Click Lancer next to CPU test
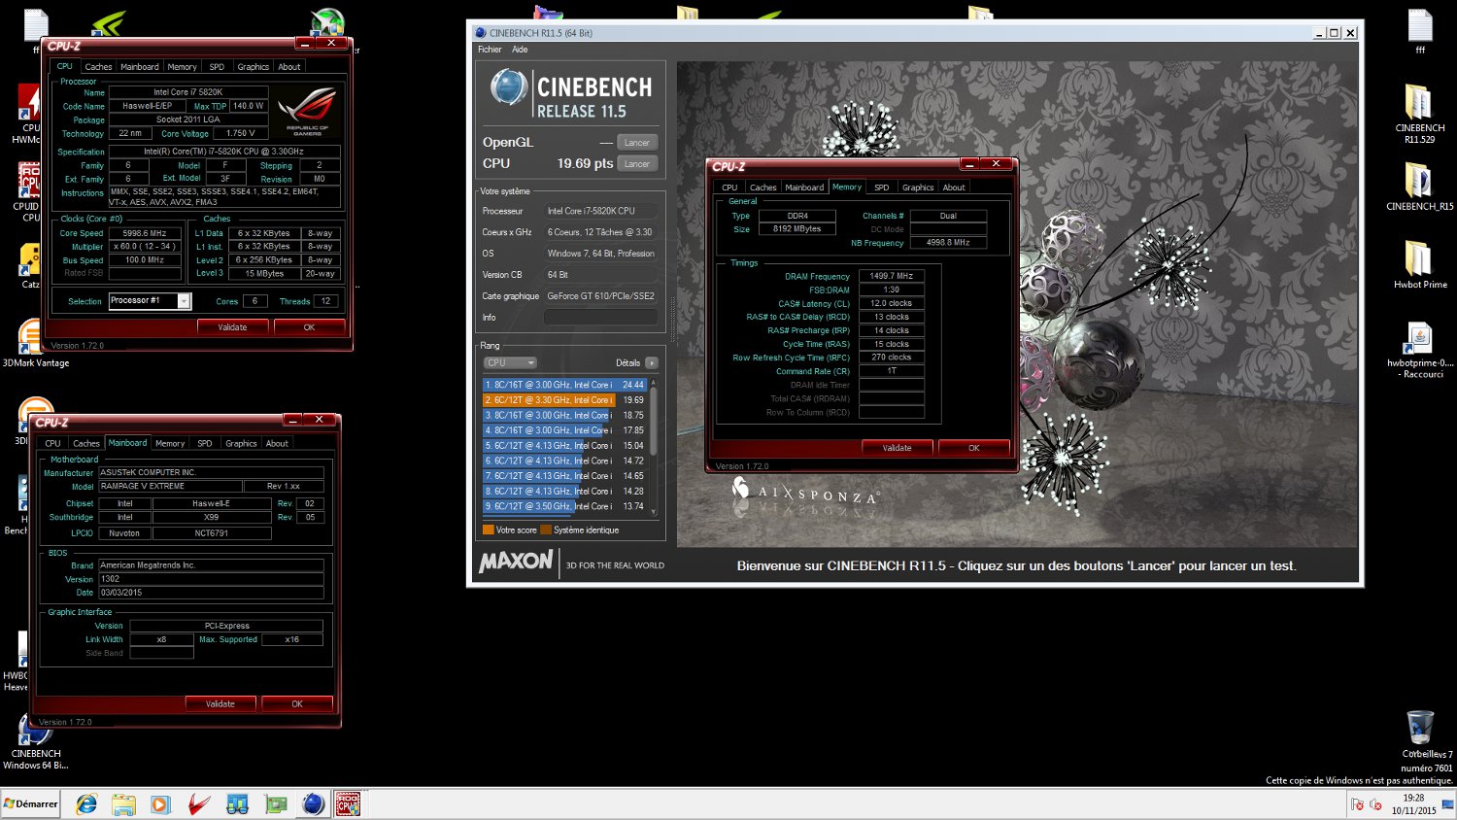1457x820 pixels. 636,164
